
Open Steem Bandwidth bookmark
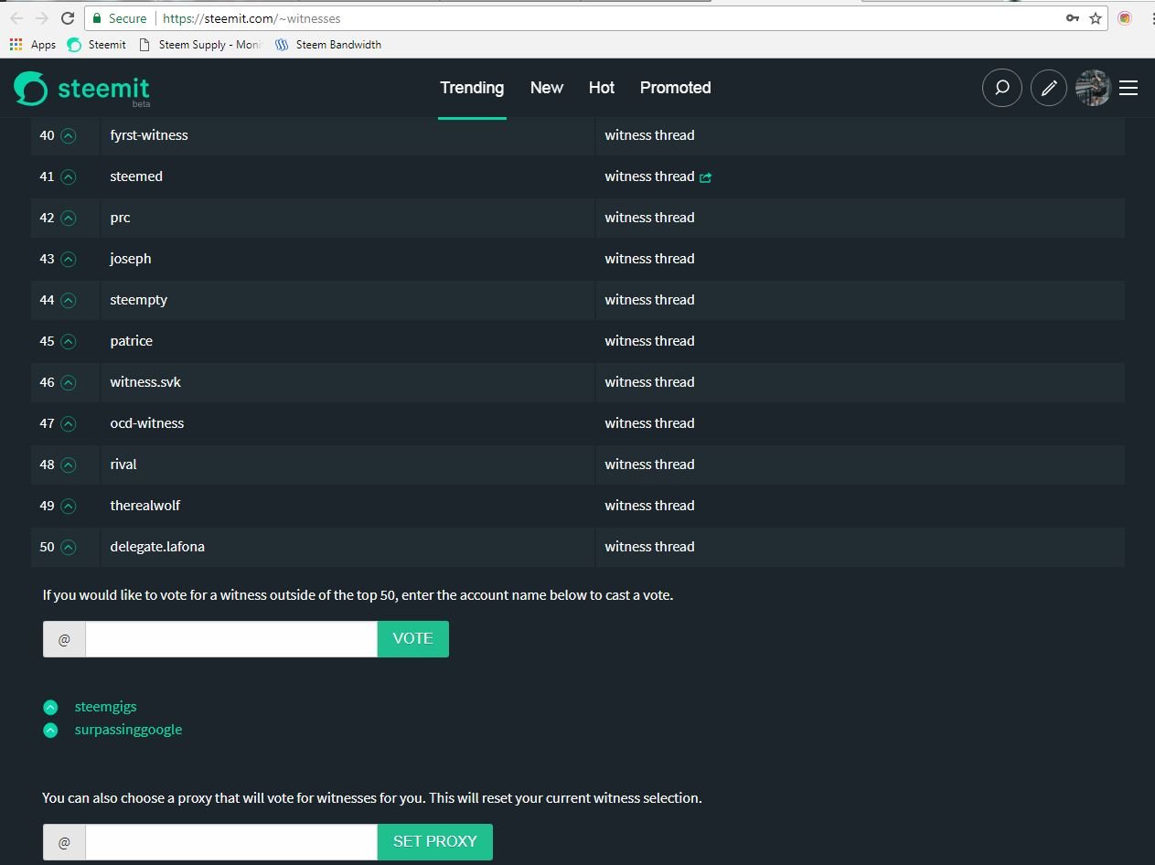point(328,45)
